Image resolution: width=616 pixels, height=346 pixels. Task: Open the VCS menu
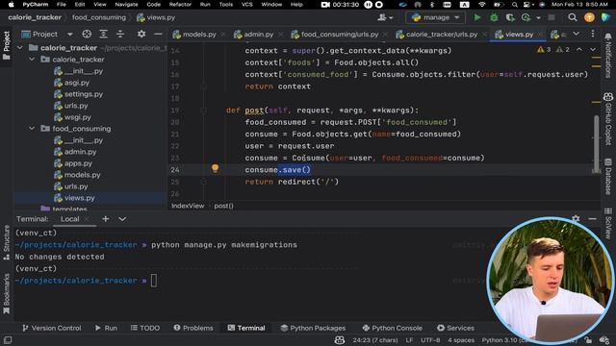[x=246, y=5]
